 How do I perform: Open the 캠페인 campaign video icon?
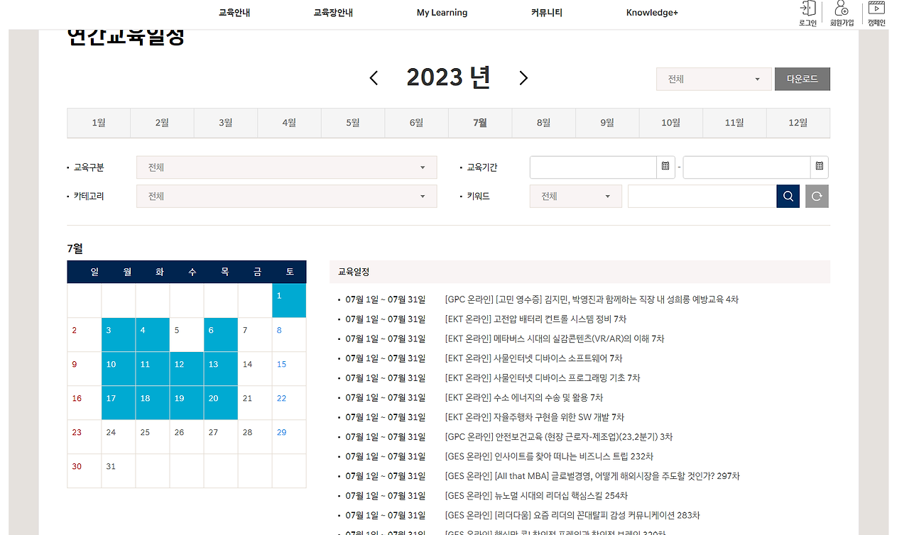pos(875,12)
